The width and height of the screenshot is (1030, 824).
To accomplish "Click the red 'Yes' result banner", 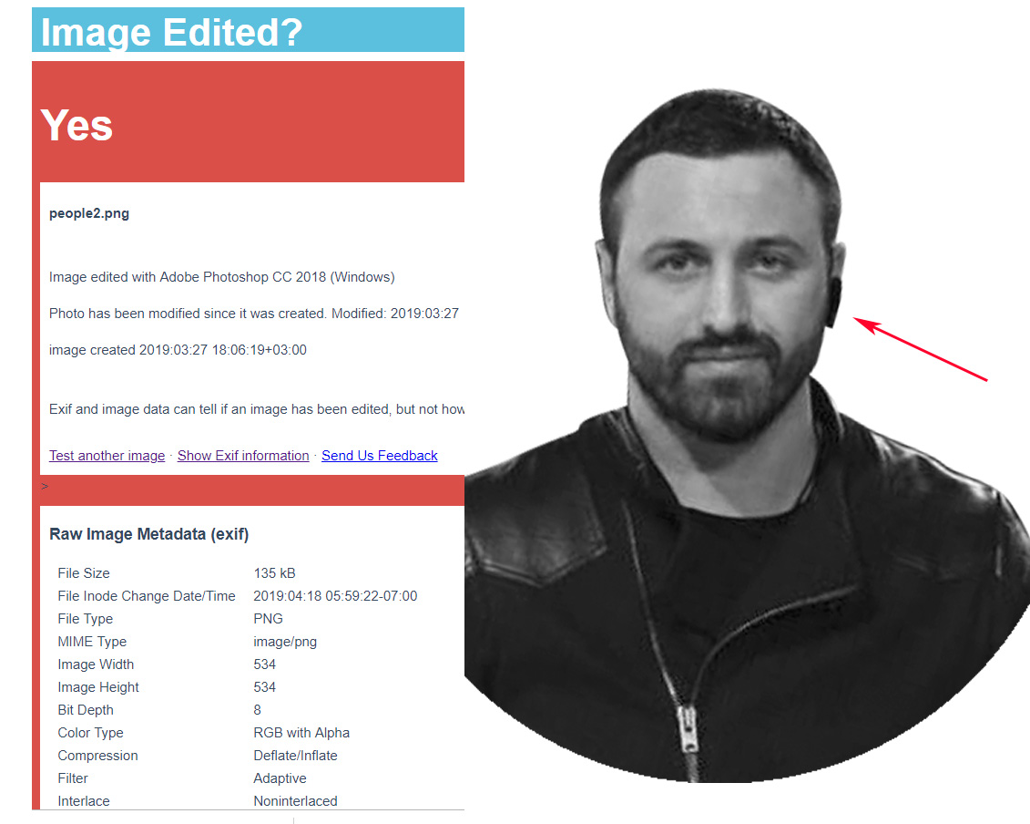I will pyautogui.click(x=249, y=122).
